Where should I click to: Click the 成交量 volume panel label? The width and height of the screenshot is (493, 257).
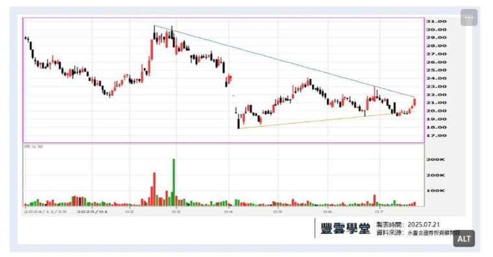pos(34,146)
